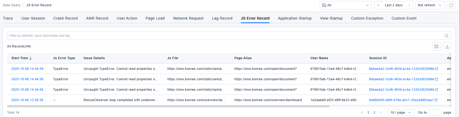Expand the All application dropdown

click(x=345, y=5)
